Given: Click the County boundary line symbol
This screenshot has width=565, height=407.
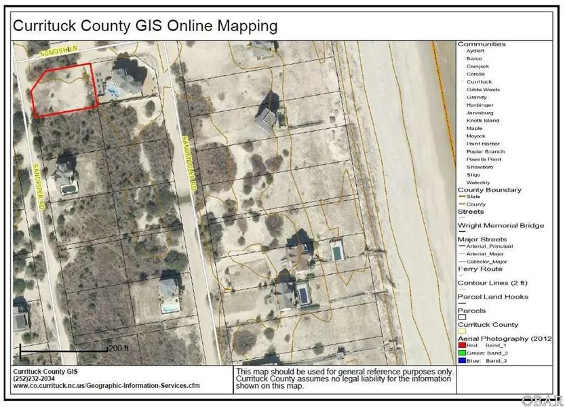Looking at the screenshot, I should click(x=462, y=204).
